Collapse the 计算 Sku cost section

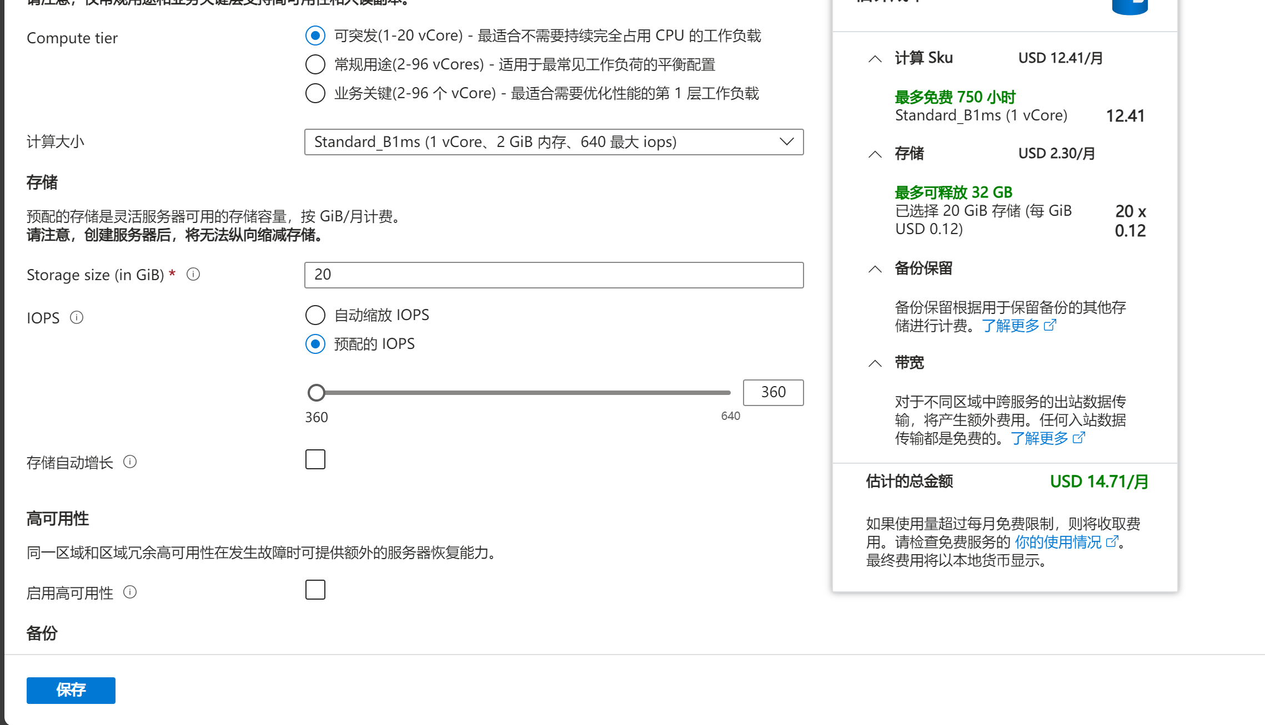(x=875, y=59)
